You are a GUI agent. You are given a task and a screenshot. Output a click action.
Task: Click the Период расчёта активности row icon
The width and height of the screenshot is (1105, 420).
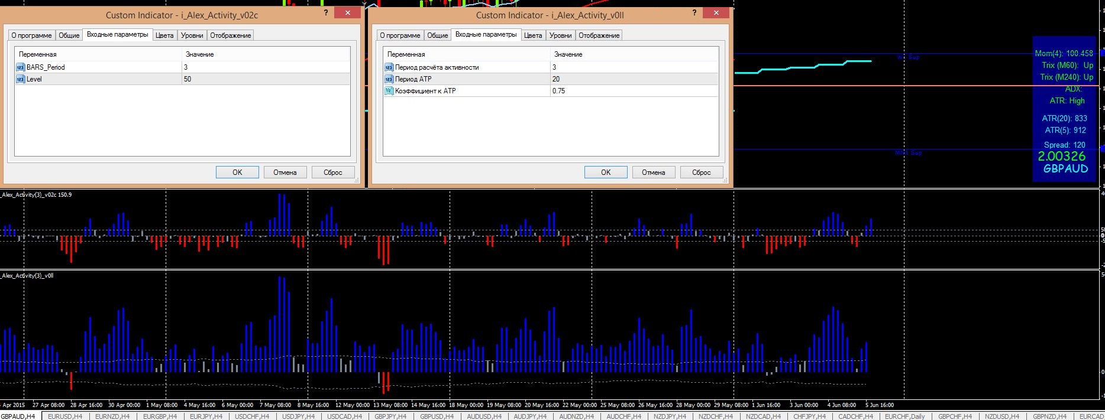coord(389,67)
